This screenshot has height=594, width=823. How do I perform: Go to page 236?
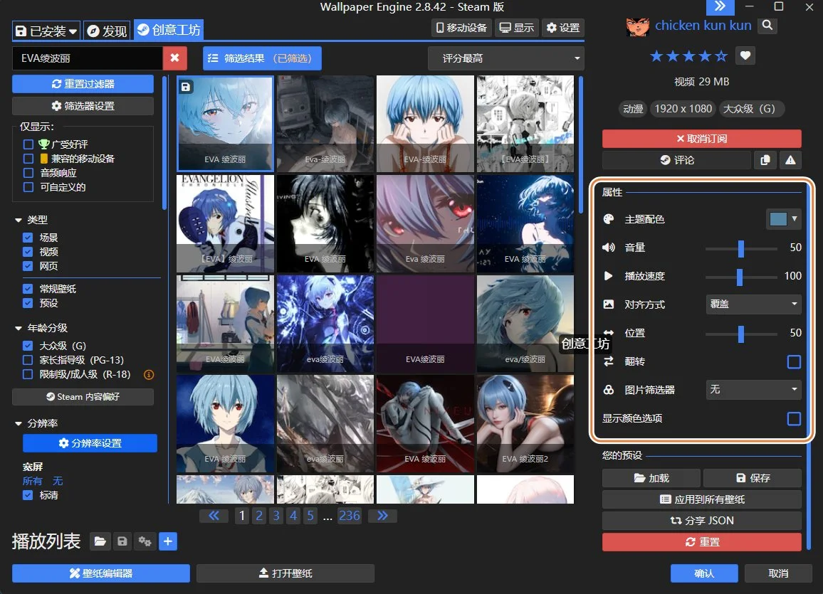pos(350,516)
